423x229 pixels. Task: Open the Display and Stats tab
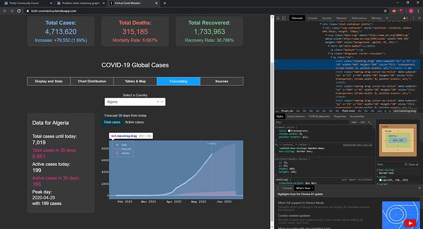tap(48, 81)
